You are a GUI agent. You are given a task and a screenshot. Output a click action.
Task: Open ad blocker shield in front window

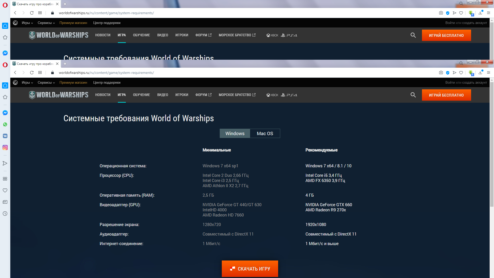coord(448,73)
